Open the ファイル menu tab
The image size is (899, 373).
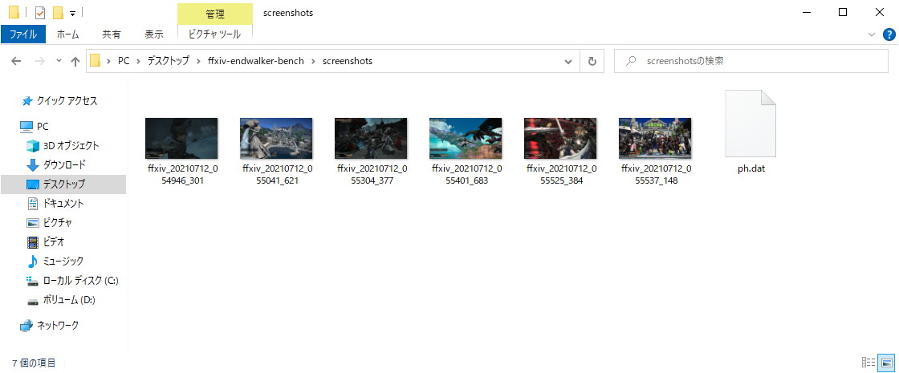23,34
